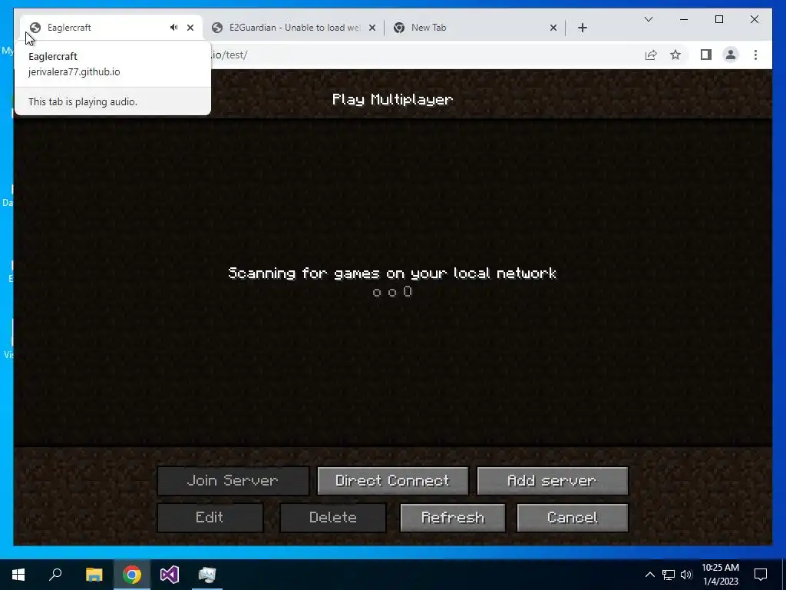Click the rightmost pinned taskbar app
Screen dimensions: 786x590
tap(207, 575)
